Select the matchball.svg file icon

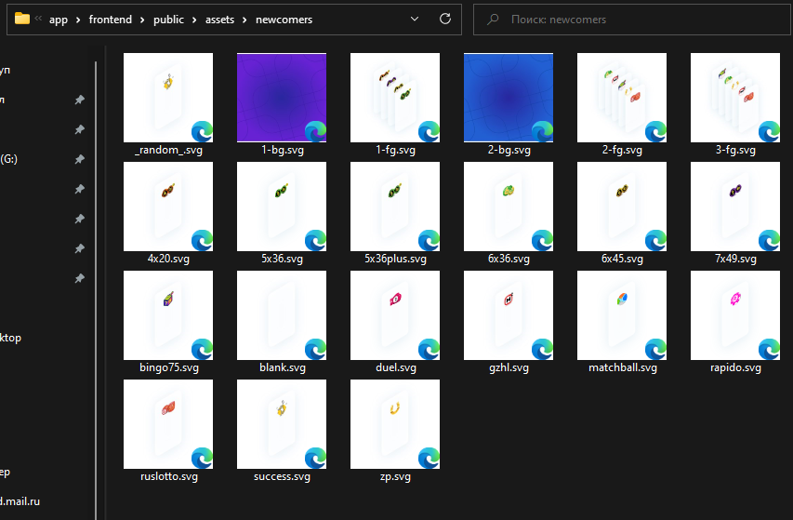click(622, 315)
